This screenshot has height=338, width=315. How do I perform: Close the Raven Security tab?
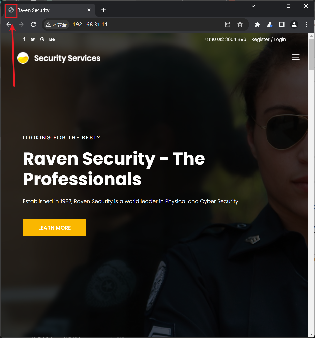coord(89,10)
